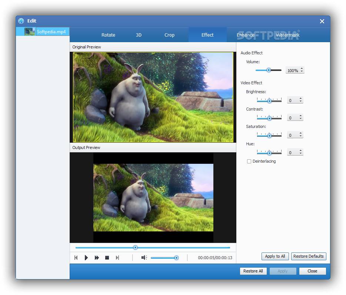346x295 pixels.
Task: Fast forward the video preview
Action: 97,258
